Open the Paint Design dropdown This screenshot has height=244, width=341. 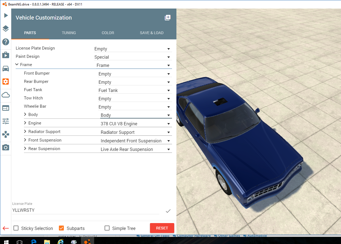click(133, 57)
